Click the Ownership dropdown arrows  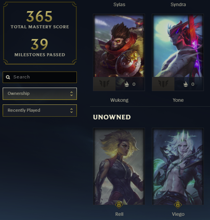(72, 94)
